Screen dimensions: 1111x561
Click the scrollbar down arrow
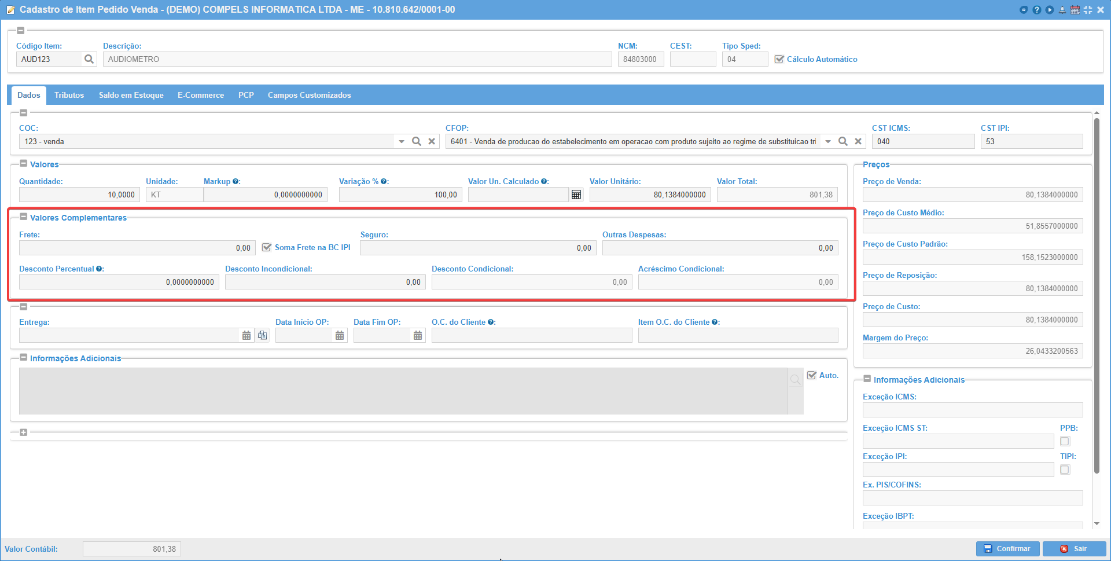click(1097, 523)
